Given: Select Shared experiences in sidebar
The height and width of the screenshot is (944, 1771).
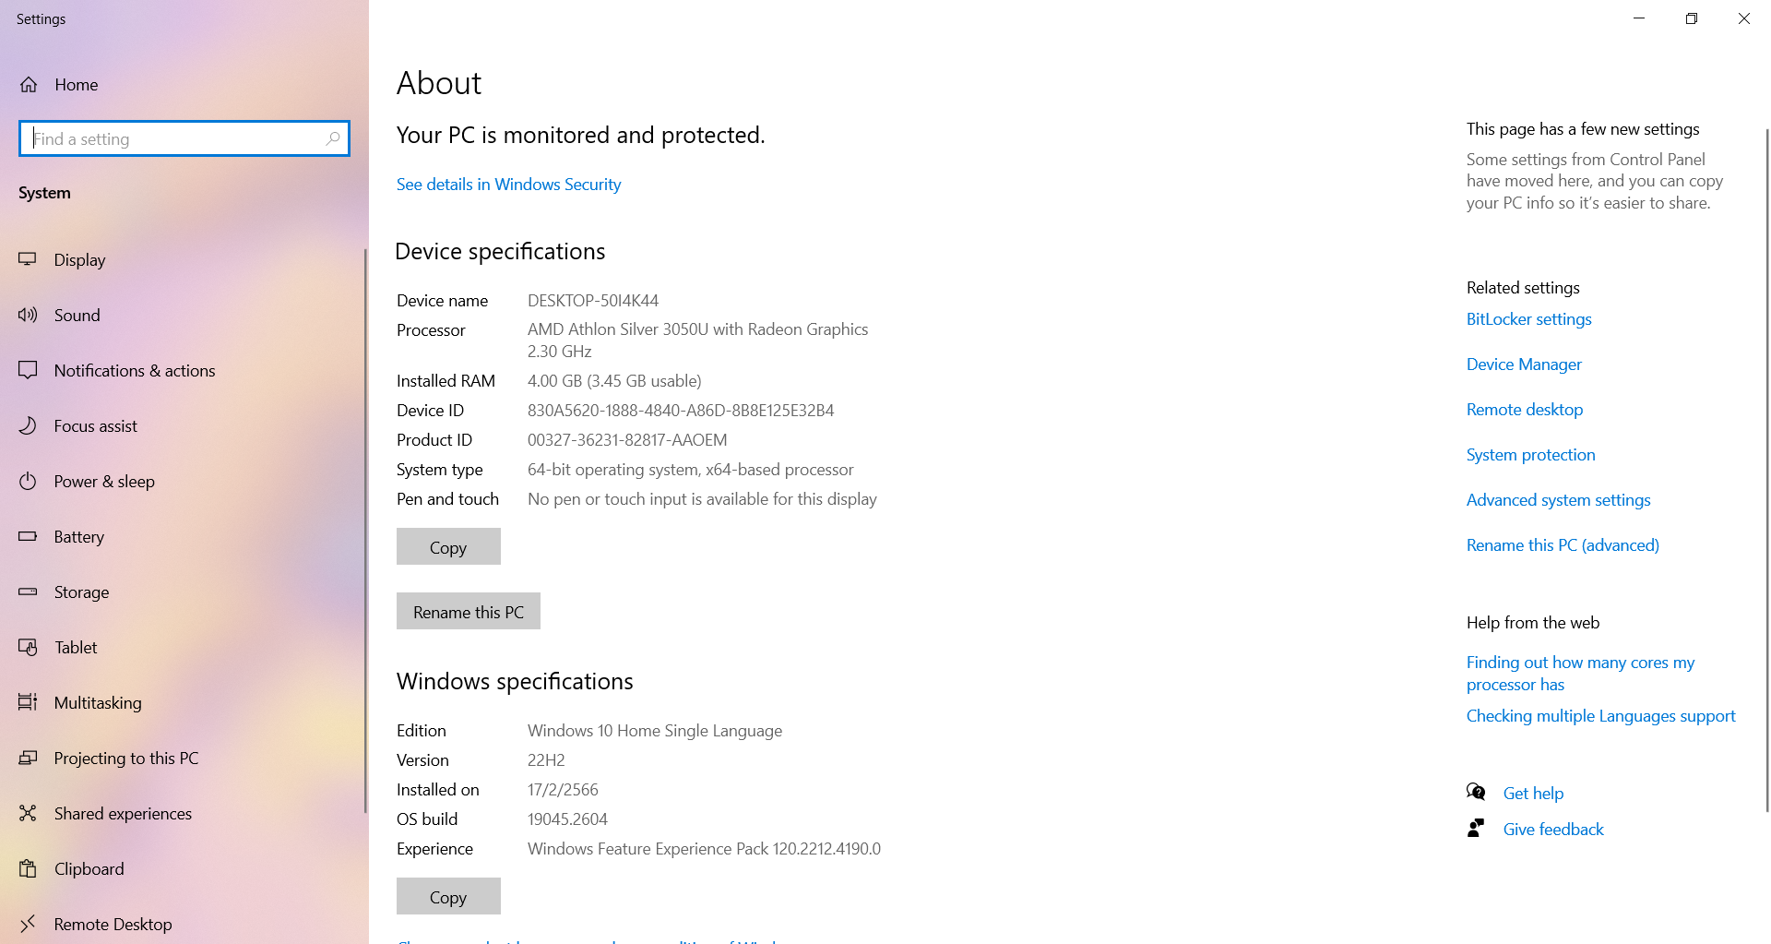Looking at the screenshot, I should tap(123, 813).
